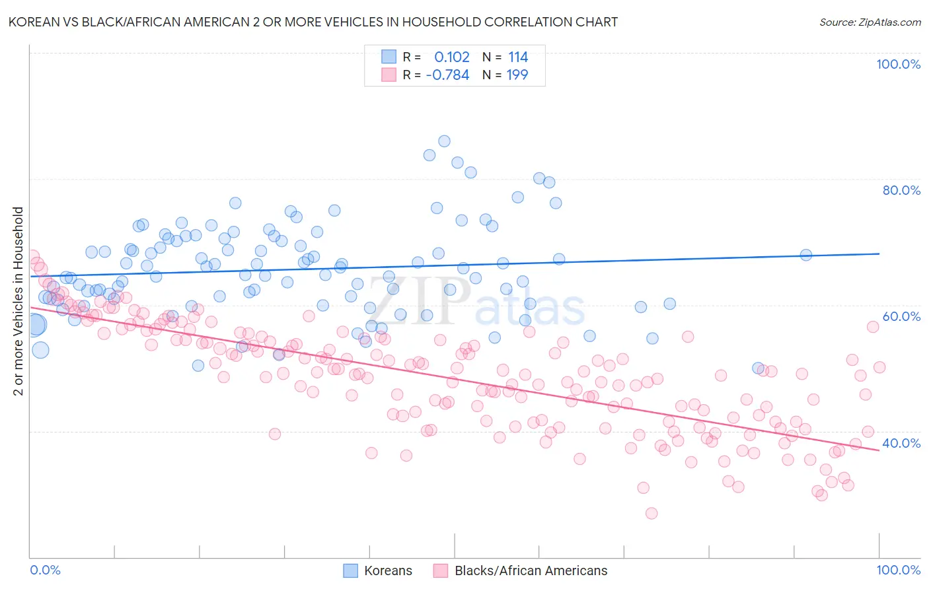
Task: Click the blue R = 0.102 stats swatch
Action: click(389, 57)
